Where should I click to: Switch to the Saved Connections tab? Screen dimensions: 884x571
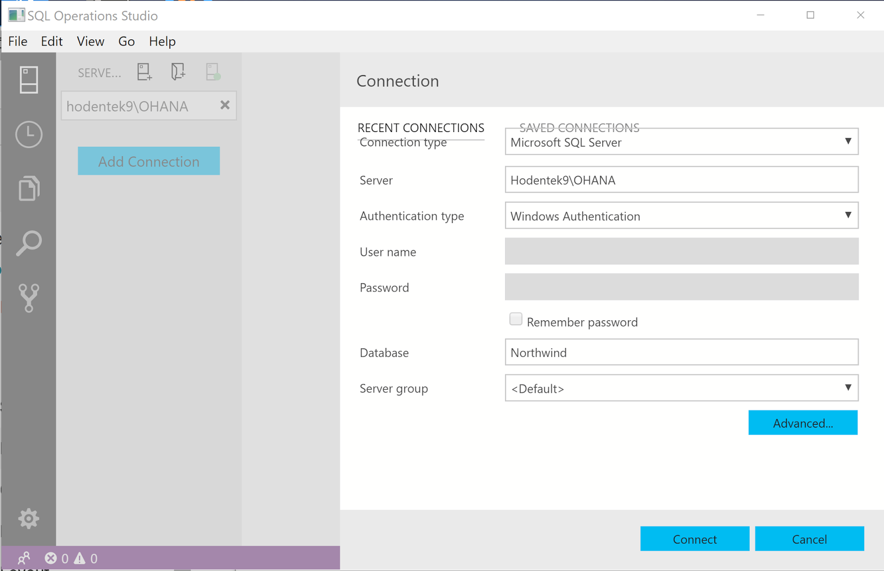(x=580, y=128)
